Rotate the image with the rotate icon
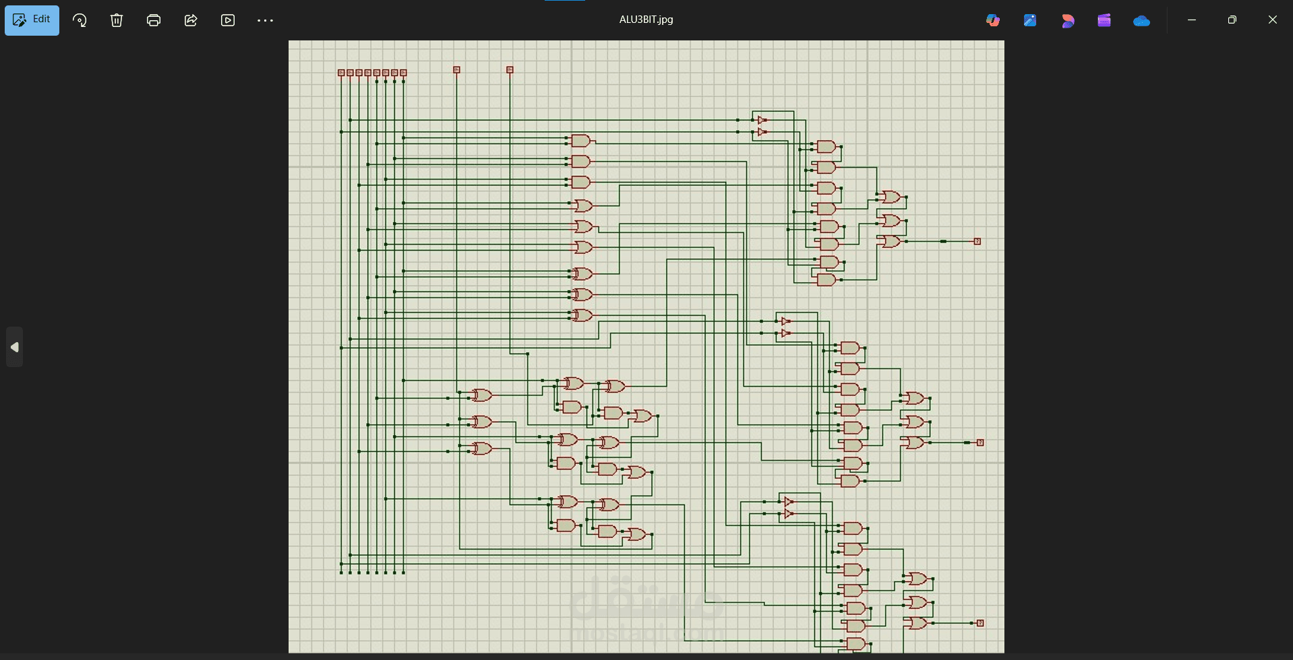1293x660 pixels. tap(80, 20)
